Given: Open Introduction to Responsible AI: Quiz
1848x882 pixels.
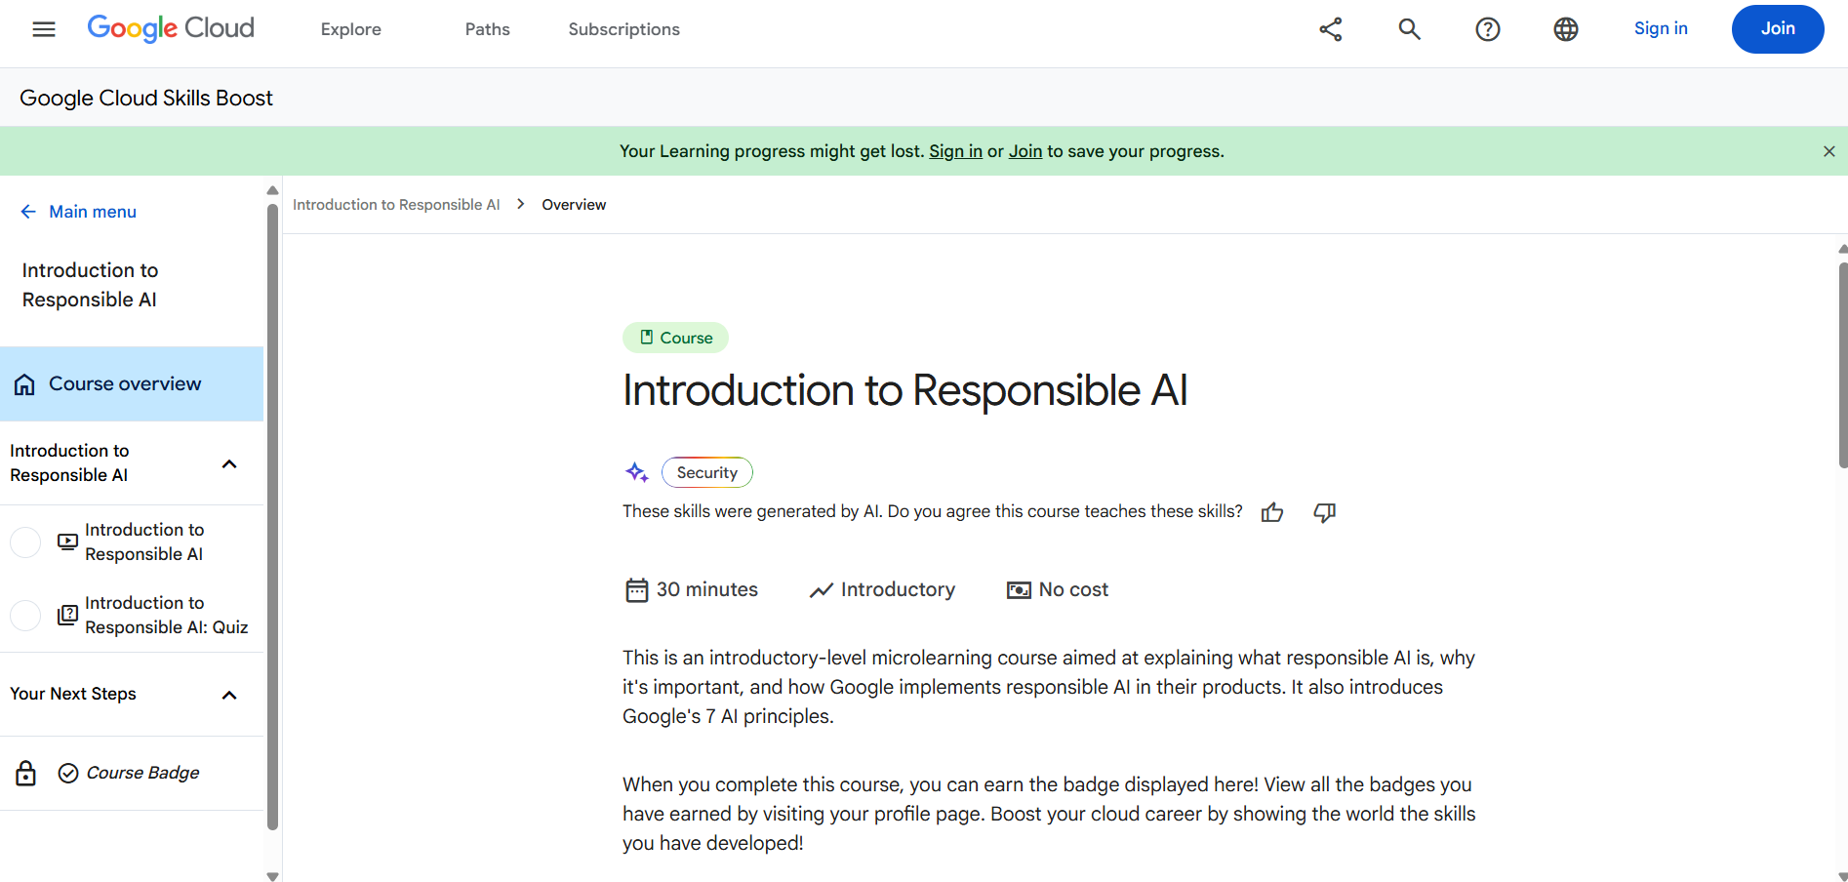Looking at the screenshot, I should 167,615.
